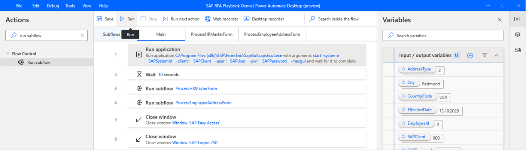Click the step 4 Run subflow icon
This screenshot has height=150, width=526.
pyautogui.click(x=139, y=102)
